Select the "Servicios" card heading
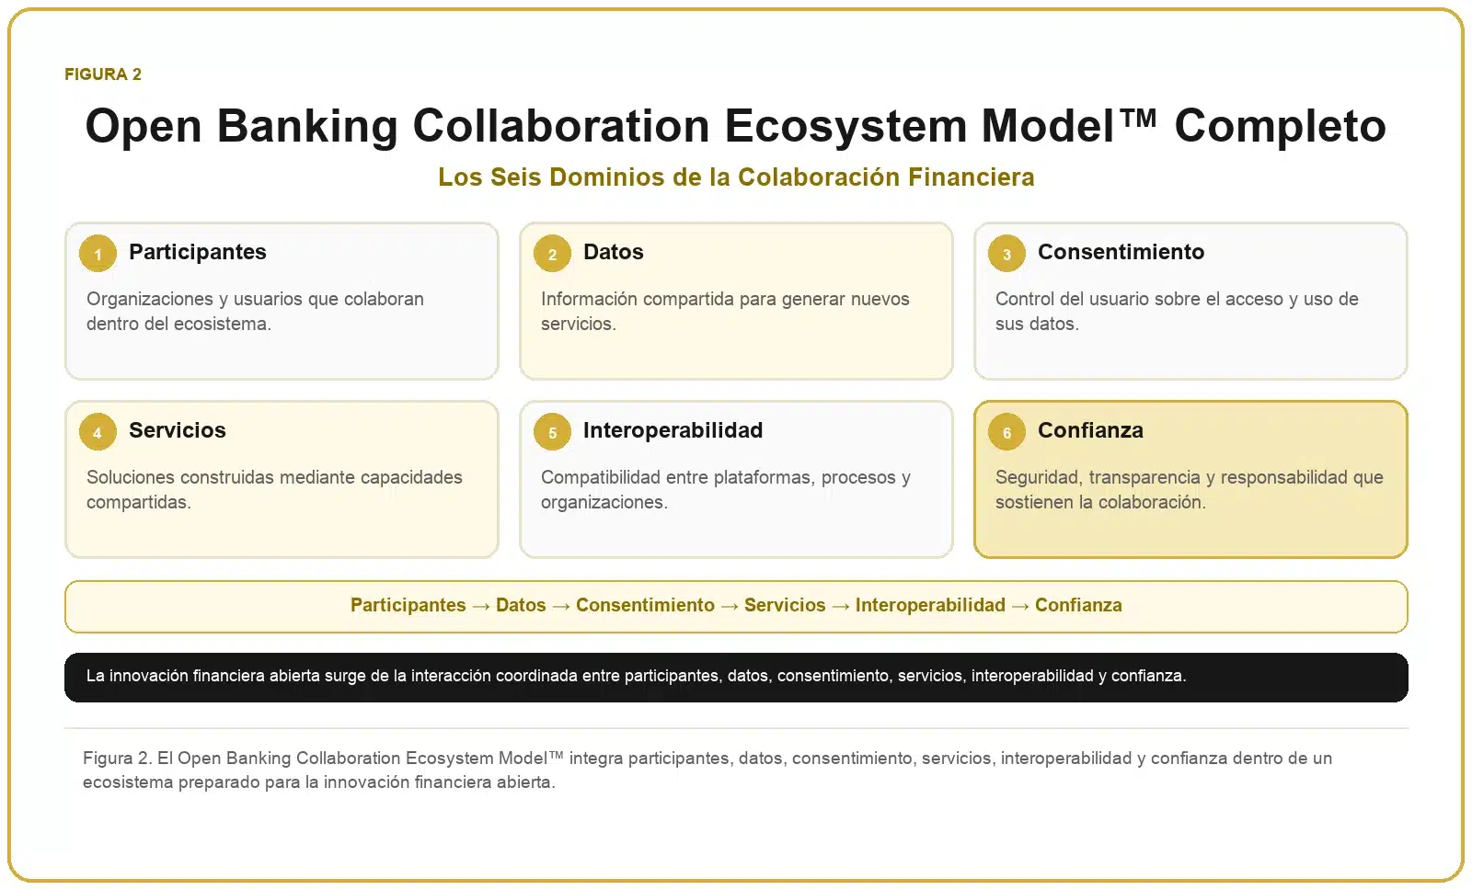The width and height of the screenshot is (1472, 890). (x=178, y=430)
